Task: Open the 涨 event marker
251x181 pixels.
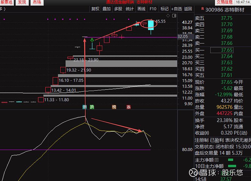Action: tap(129, 107)
